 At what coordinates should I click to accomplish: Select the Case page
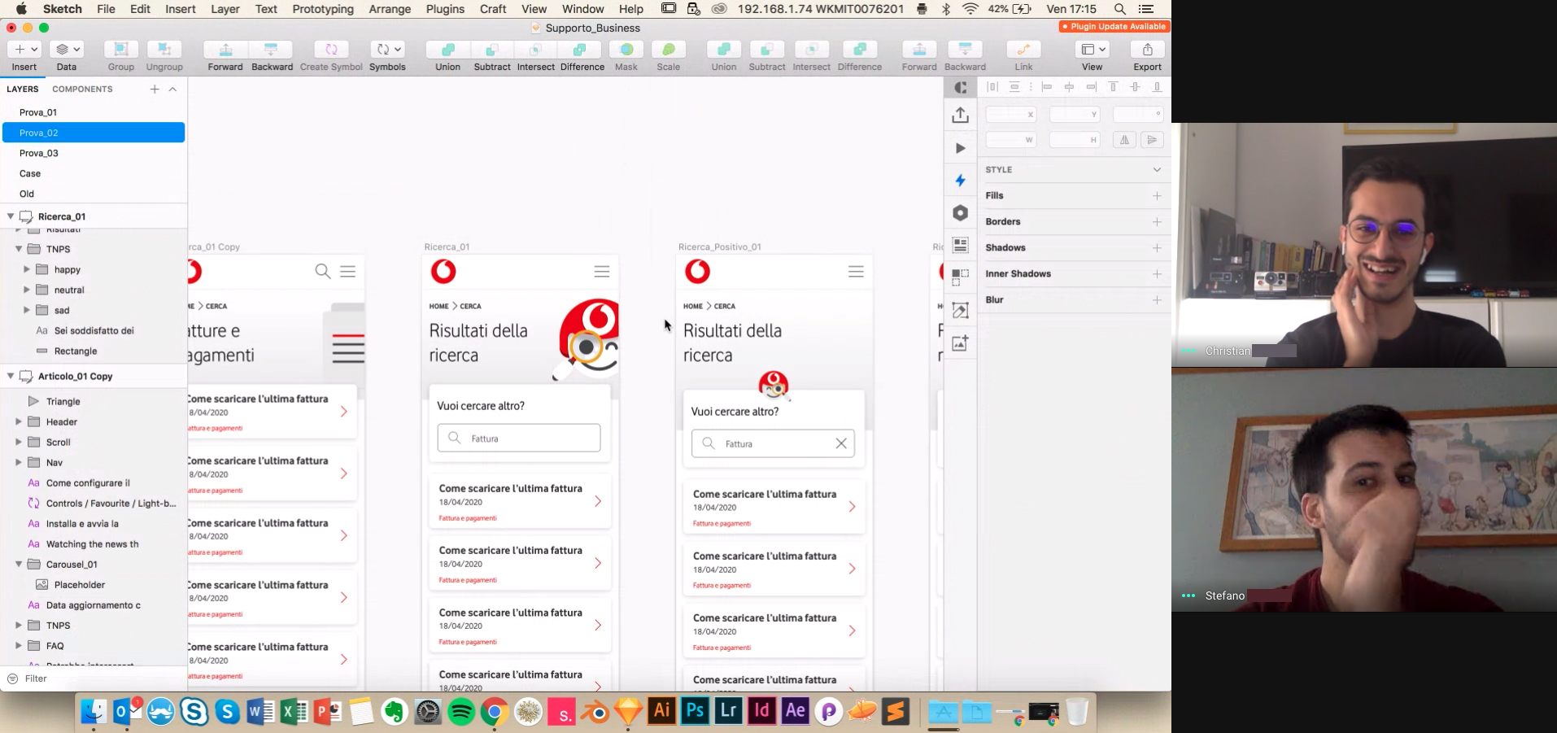pyautogui.click(x=94, y=173)
